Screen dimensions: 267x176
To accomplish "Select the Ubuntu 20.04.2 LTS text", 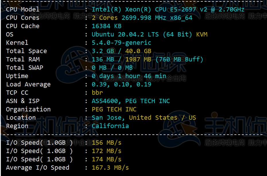I will pyautogui.click(x=125, y=34).
